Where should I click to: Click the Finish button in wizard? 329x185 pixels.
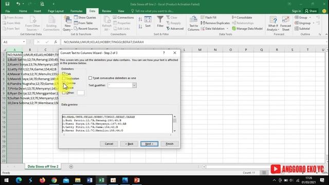pos(170,144)
